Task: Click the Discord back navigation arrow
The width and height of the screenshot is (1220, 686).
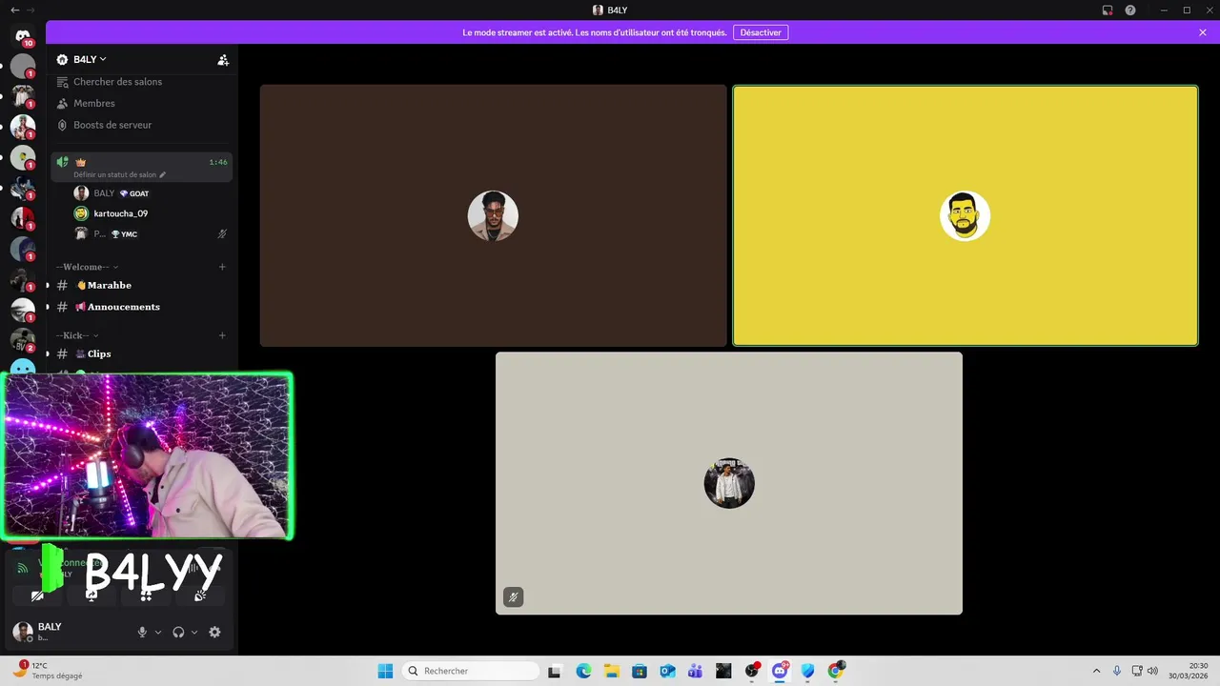Action: pos(14,10)
